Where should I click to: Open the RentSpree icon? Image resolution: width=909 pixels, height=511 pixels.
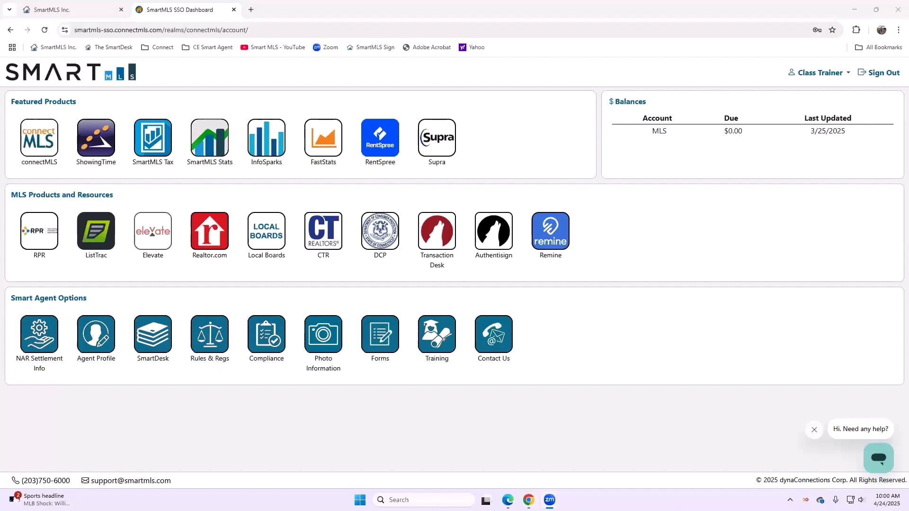click(380, 138)
